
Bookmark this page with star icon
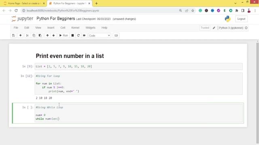coord(193,10)
